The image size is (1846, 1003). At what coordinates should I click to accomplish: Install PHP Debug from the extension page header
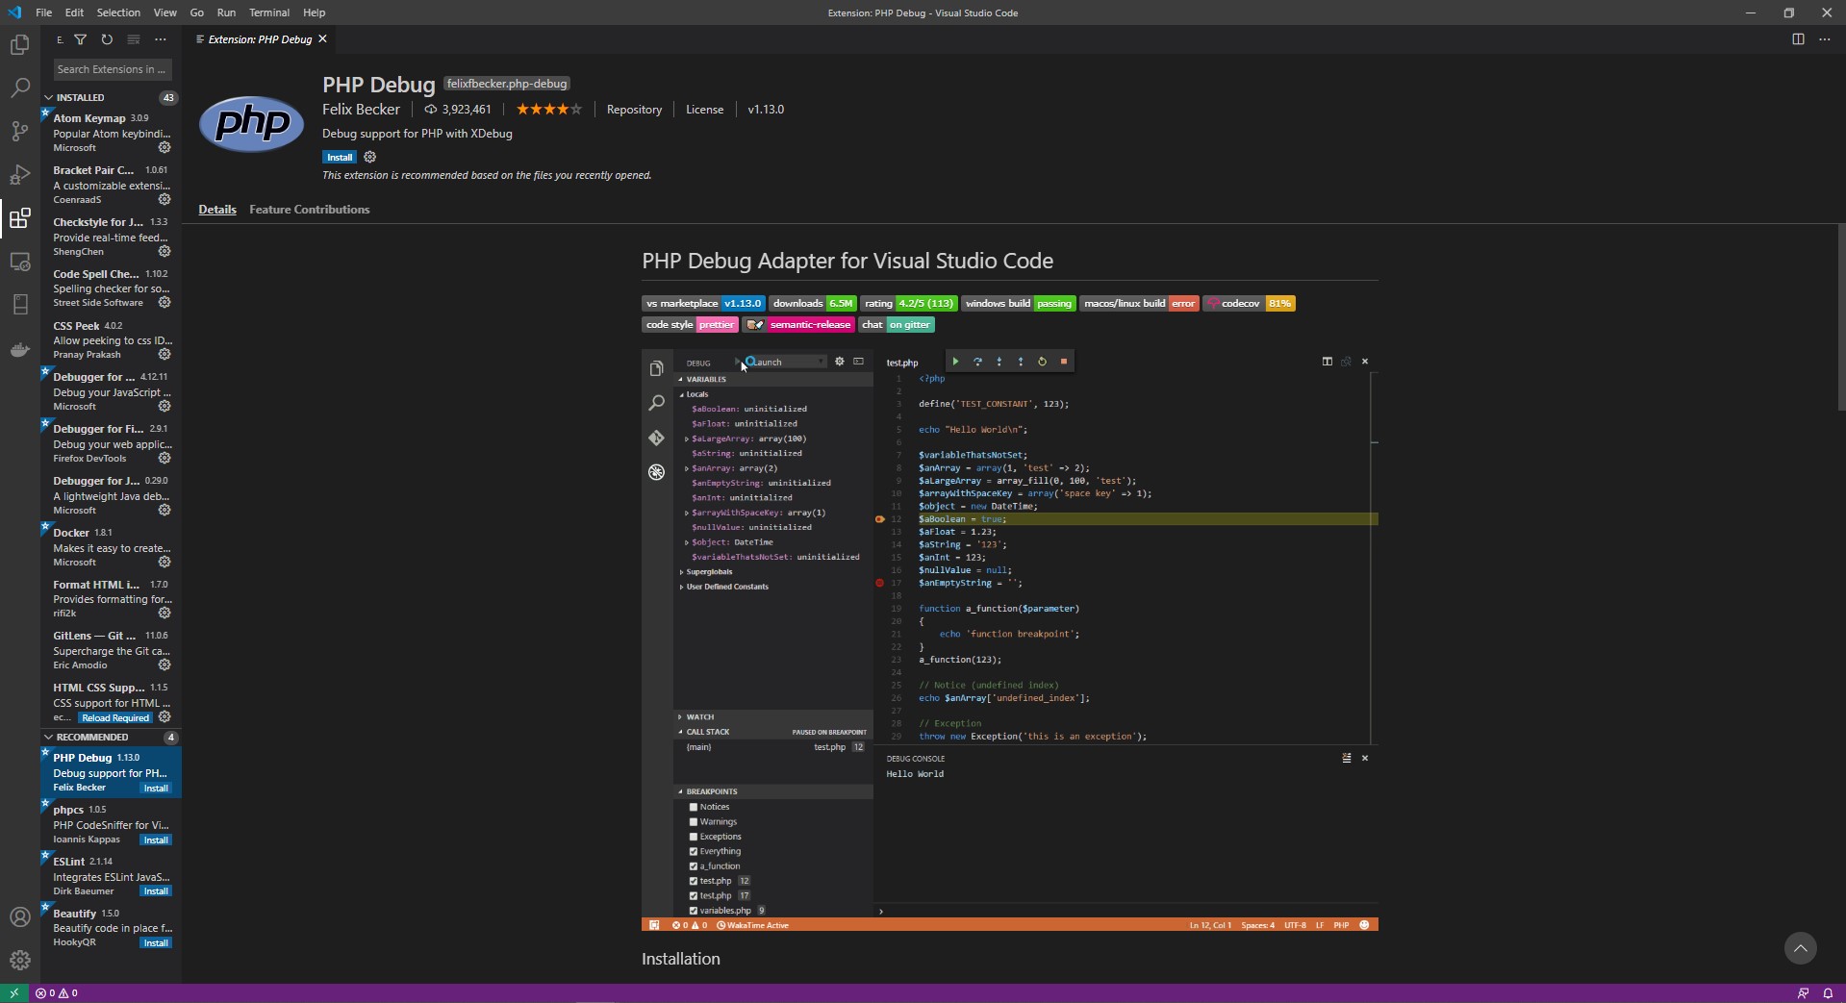click(340, 158)
